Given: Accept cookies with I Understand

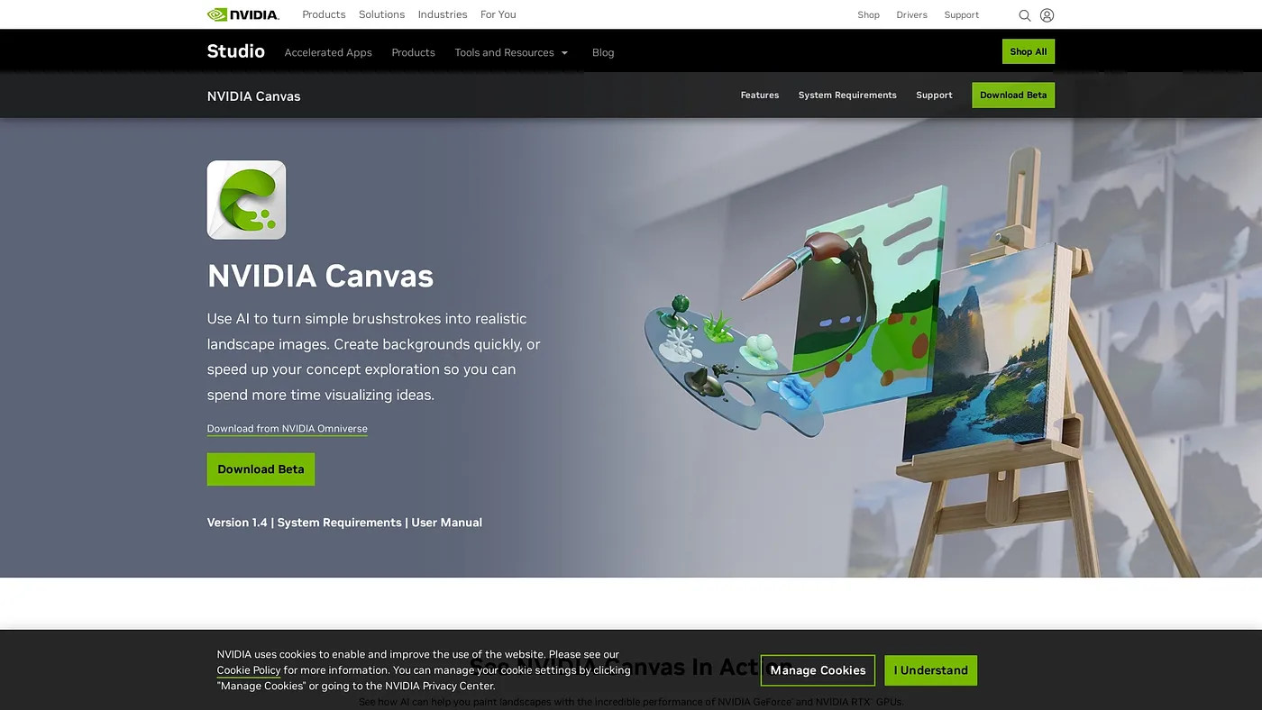Looking at the screenshot, I should 930,670.
